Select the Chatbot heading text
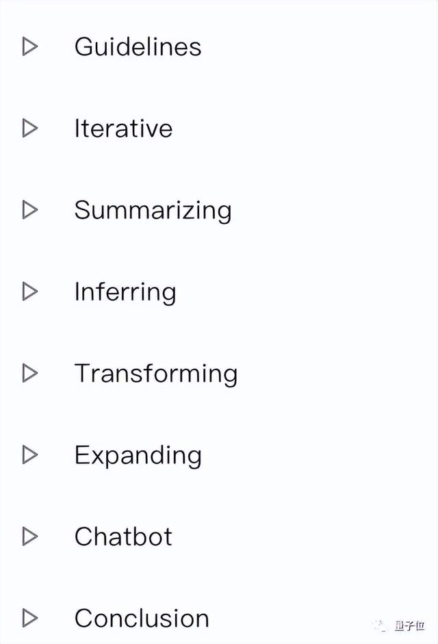This screenshot has width=438, height=644. (x=123, y=537)
